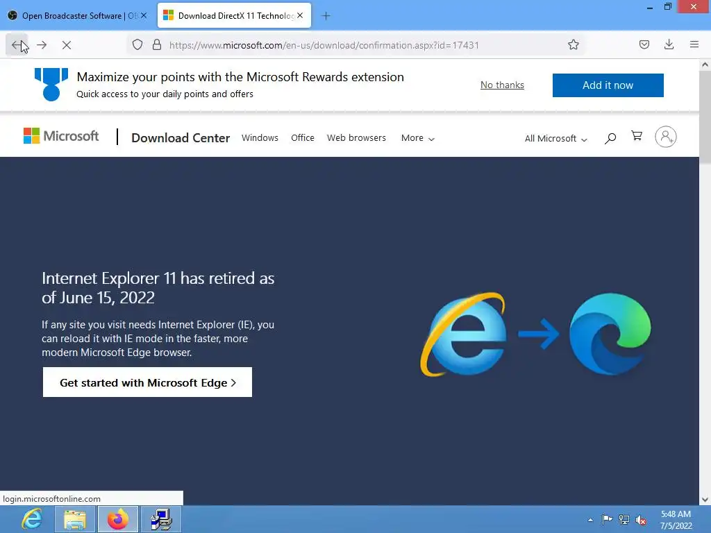Save page to Pocket icon
Viewport: 711px width, 533px height.
644,44
